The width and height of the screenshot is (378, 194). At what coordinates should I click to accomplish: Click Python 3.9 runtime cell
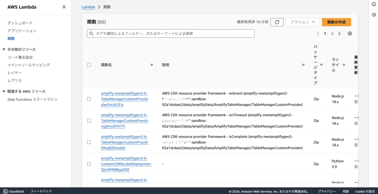pyautogui.click(x=337, y=164)
